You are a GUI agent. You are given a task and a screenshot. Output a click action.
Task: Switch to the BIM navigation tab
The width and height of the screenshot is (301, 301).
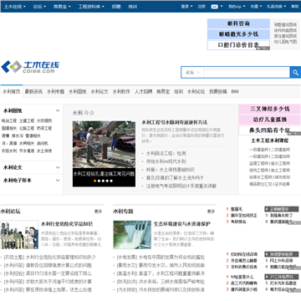(235, 91)
